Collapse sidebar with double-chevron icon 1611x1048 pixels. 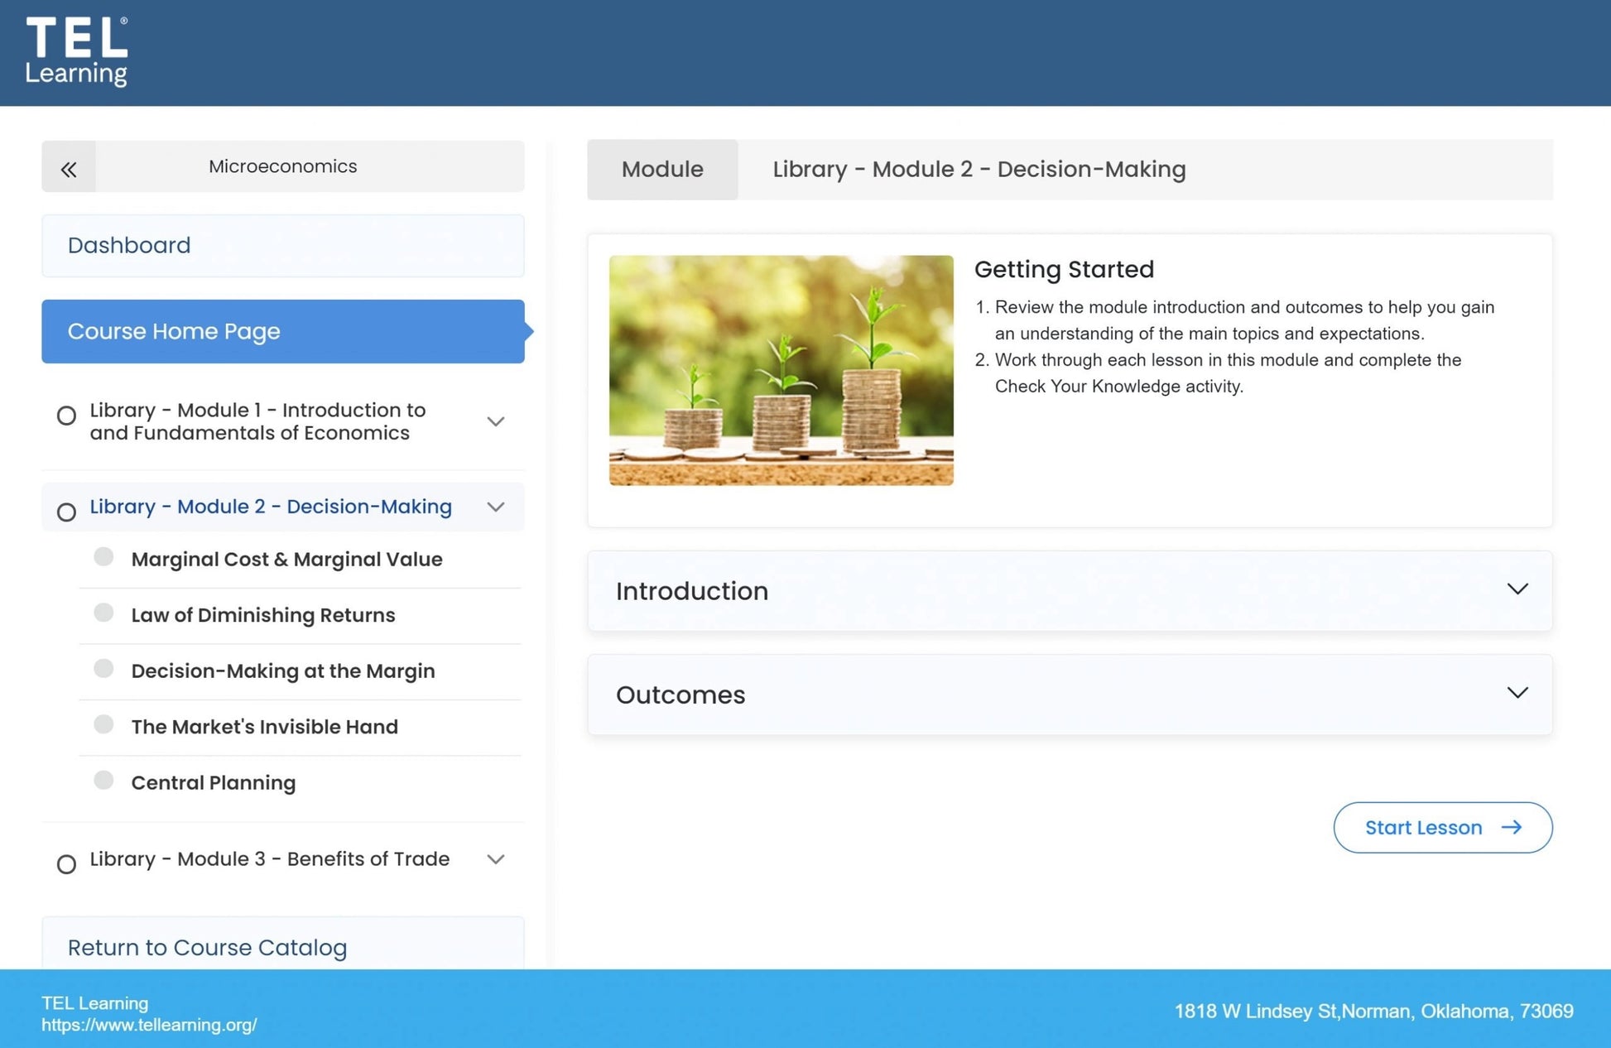coord(68,169)
